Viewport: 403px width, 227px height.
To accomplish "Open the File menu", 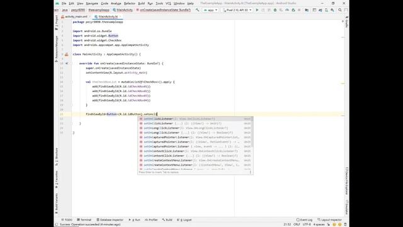I will (x=64, y=3).
